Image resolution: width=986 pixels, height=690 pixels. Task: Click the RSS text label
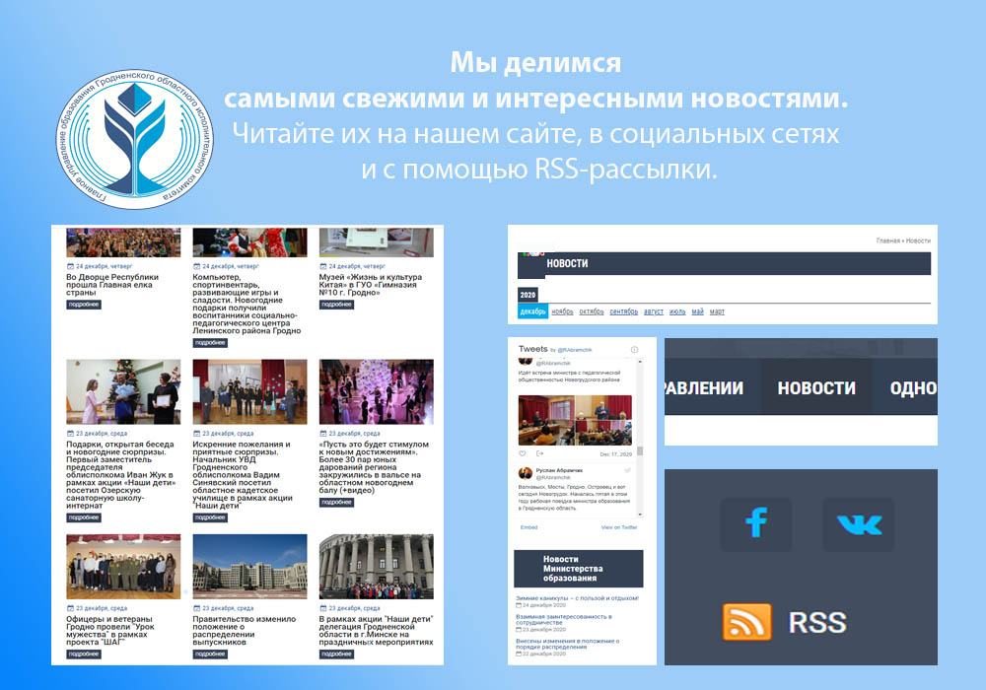[x=817, y=623]
